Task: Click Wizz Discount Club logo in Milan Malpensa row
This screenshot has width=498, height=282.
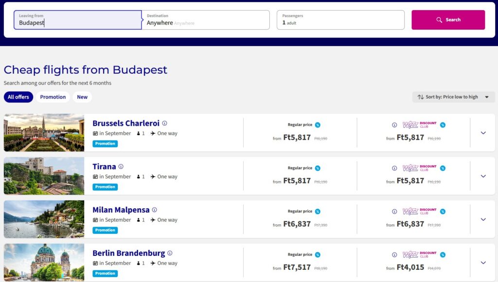Action: 420,211
